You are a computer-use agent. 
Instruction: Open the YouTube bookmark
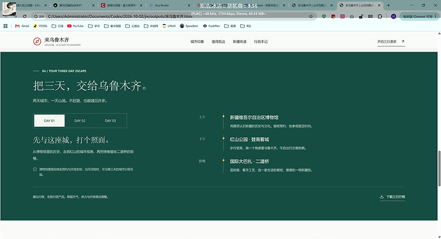(x=75, y=25)
